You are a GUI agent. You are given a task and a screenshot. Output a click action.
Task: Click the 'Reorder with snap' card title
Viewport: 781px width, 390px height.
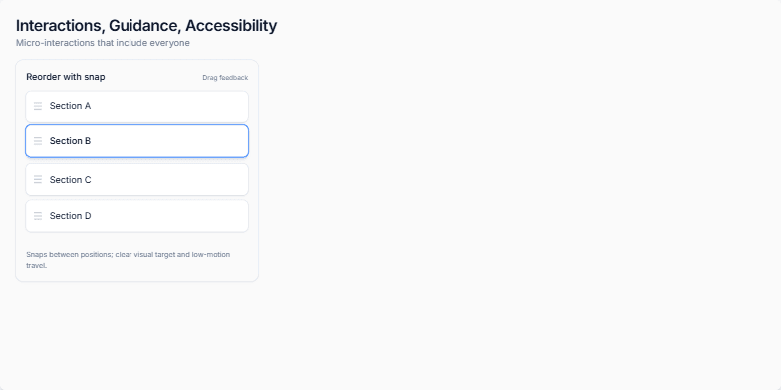(x=66, y=77)
